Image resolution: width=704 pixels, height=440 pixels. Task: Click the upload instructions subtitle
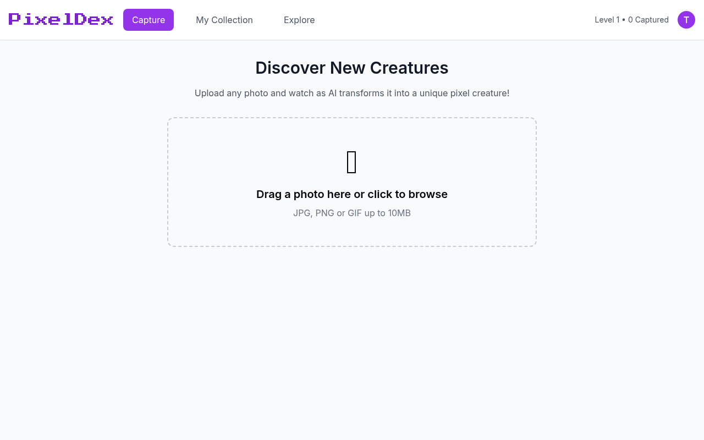click(351, 93)
